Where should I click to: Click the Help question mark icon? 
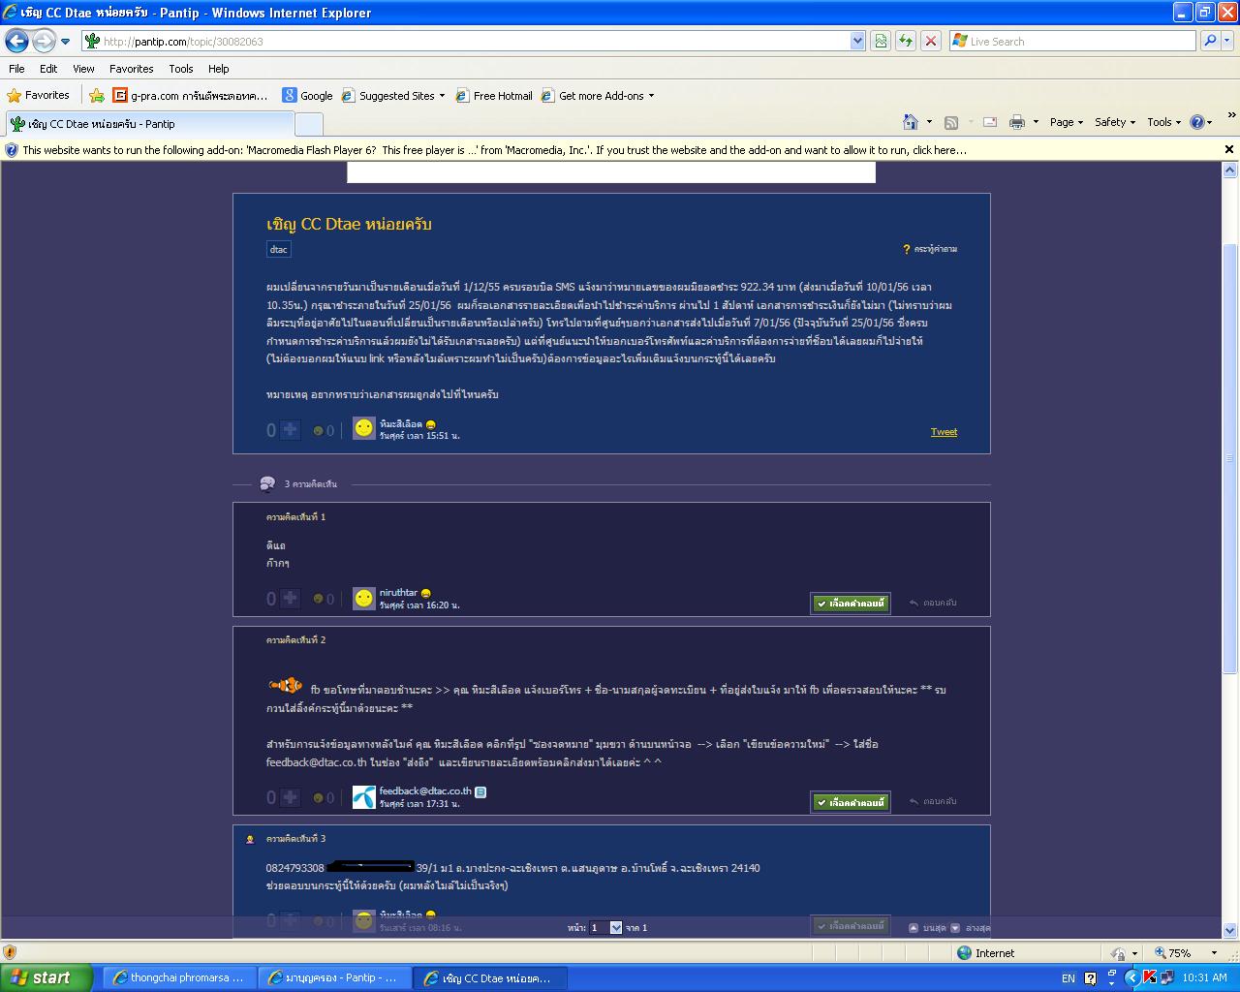[x=1197, y=122]
